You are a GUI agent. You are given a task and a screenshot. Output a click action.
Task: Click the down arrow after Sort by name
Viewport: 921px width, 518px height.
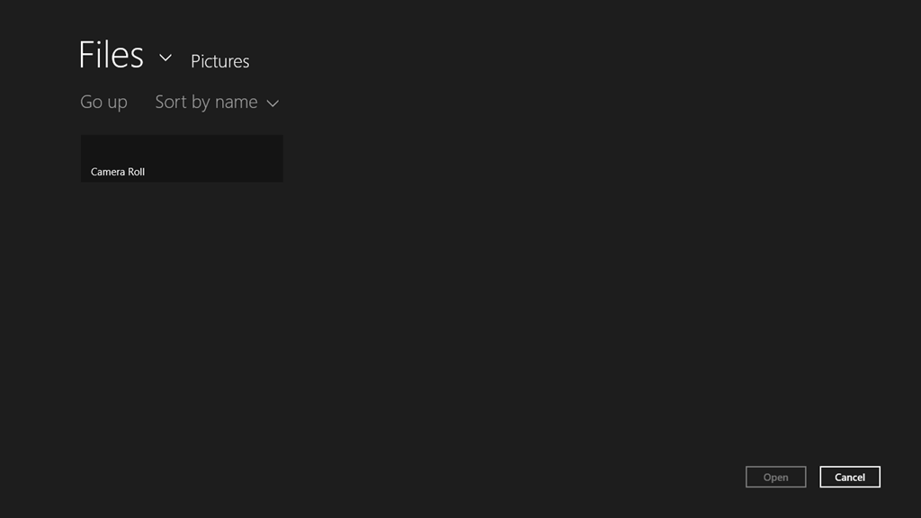[273, 103]
